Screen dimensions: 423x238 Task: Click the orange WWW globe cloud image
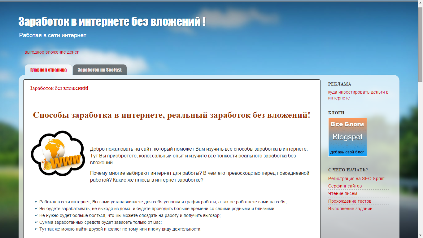click(x=58, y=153)
